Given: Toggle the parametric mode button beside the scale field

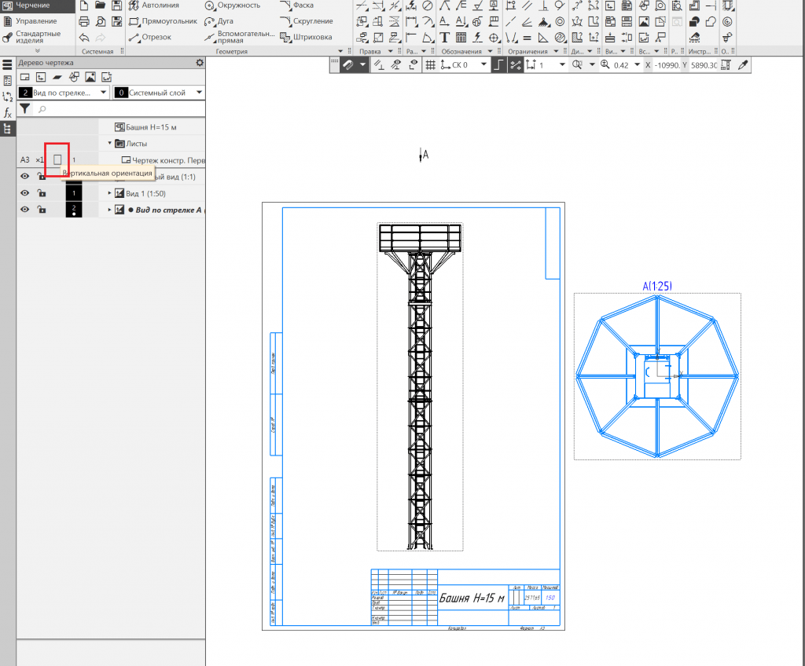Looking at the screenshot, I should [x=515, y=65].
